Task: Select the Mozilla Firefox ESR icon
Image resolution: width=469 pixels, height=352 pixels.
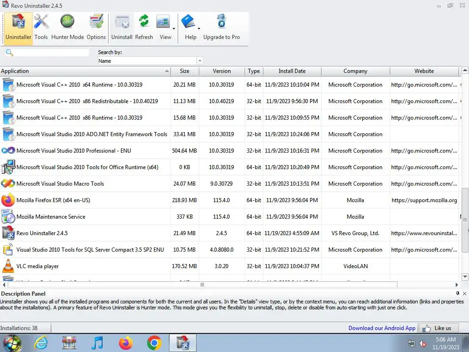Action: pos(8,200)
